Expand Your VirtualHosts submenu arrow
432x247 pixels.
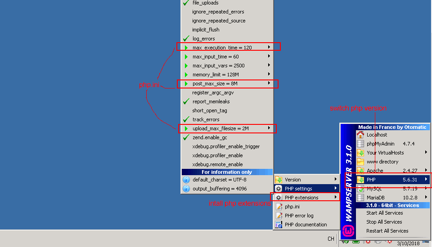point(426,152)
